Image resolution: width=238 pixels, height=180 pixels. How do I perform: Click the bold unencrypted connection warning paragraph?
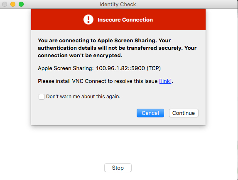pos(117,48)
